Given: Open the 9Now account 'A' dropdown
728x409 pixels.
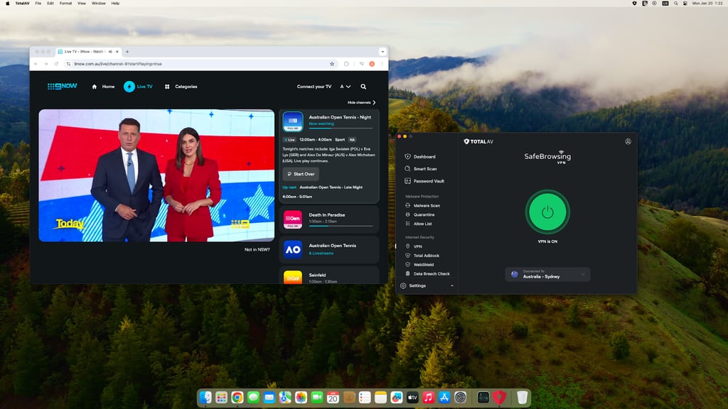Looking at the screenshot, I should tap(345, 87).
